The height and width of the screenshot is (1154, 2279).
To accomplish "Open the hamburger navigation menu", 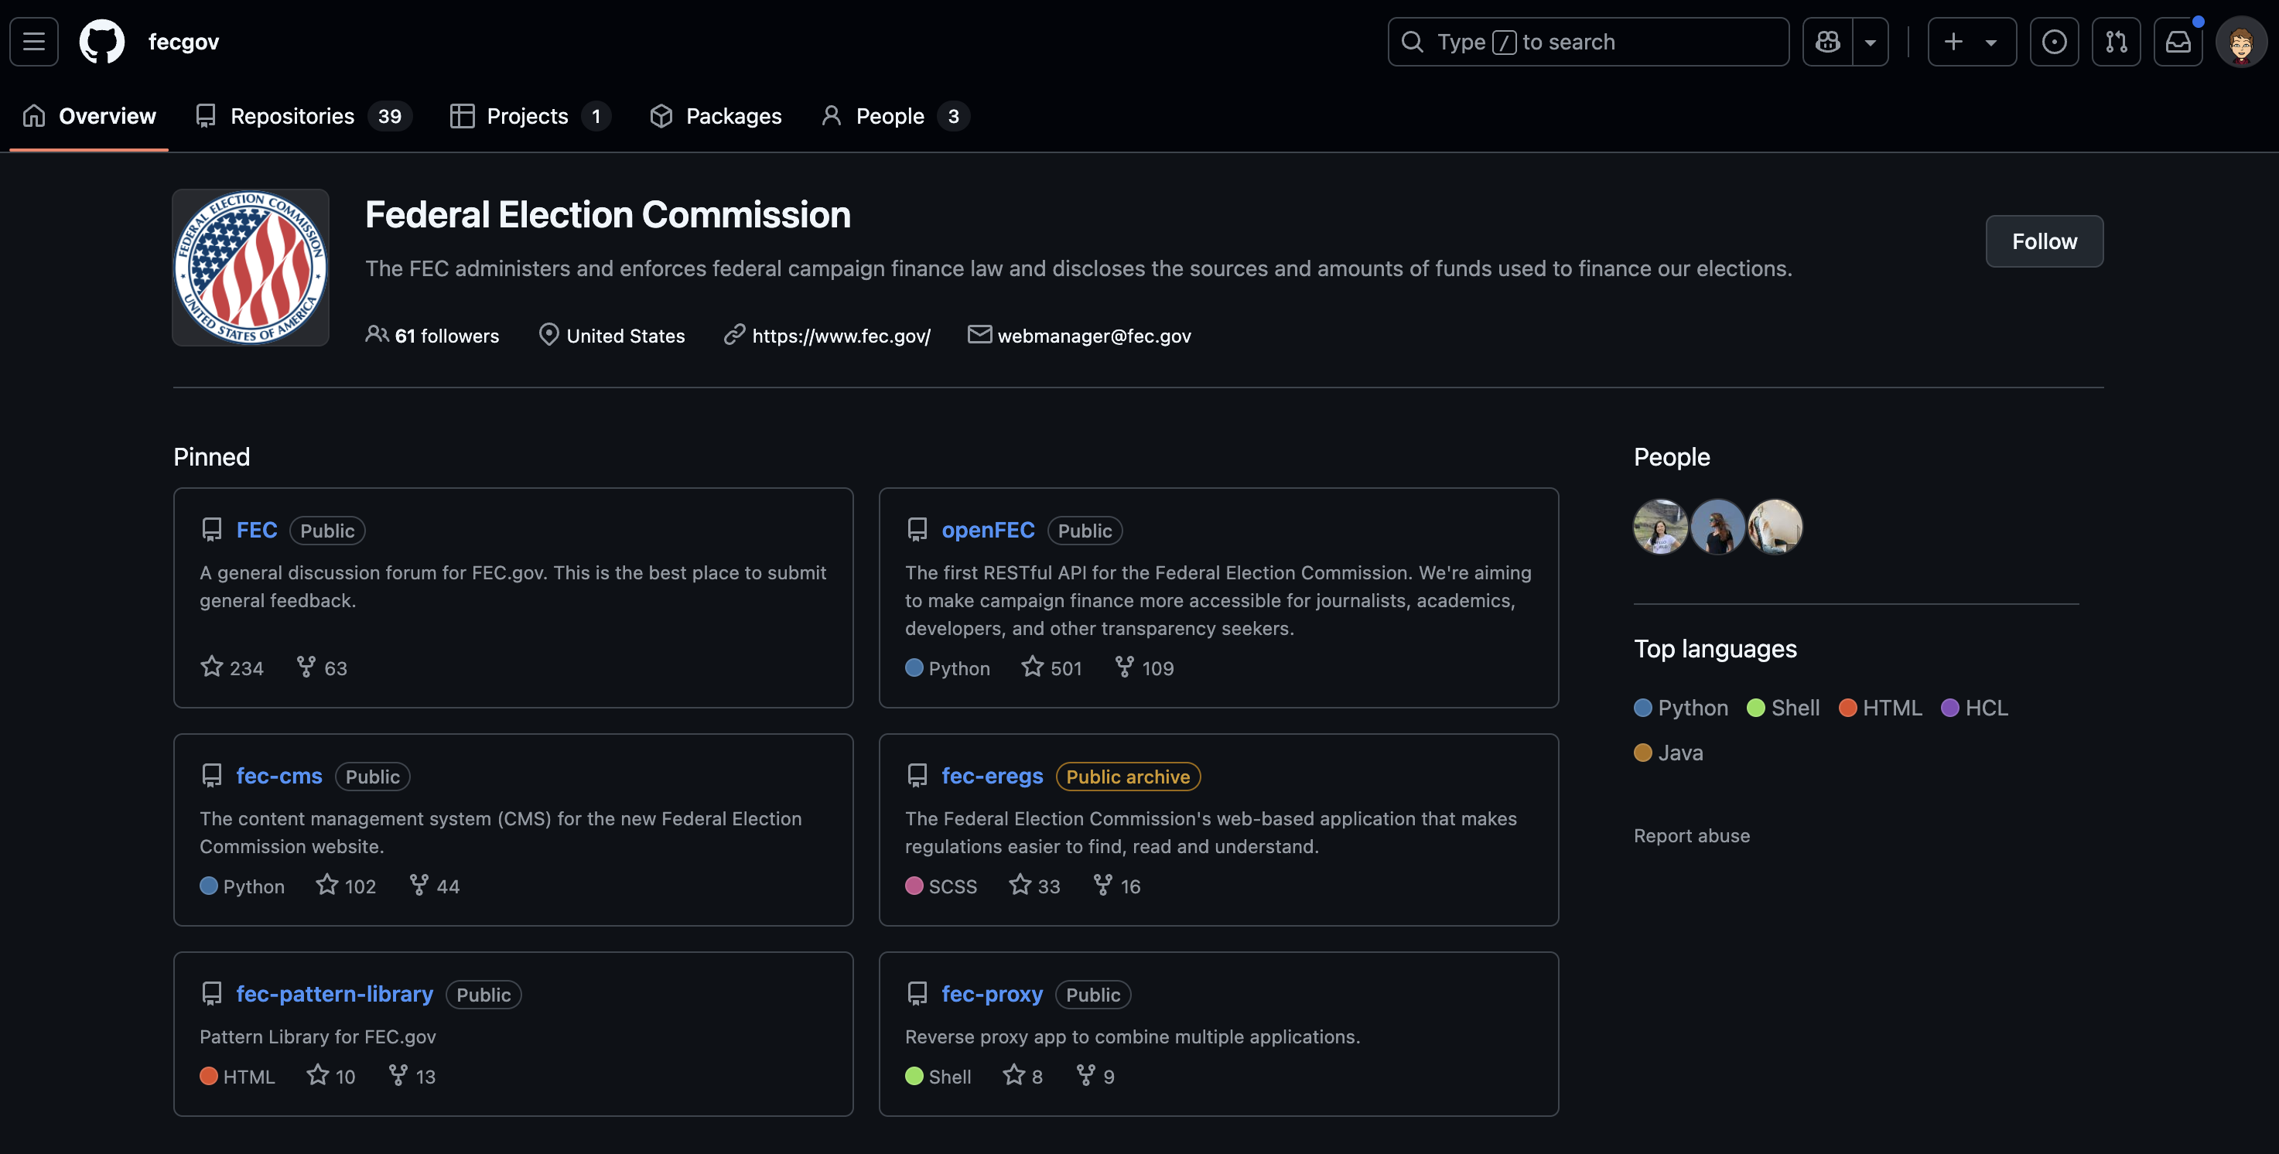I will coord(33,42).
